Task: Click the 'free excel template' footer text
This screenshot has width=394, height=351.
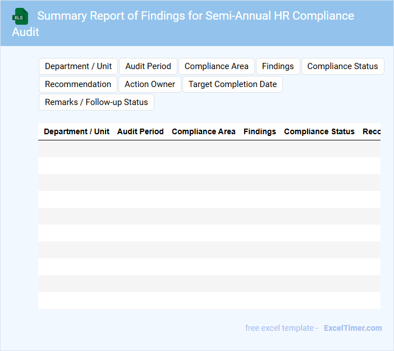Action: pos(281,328)
